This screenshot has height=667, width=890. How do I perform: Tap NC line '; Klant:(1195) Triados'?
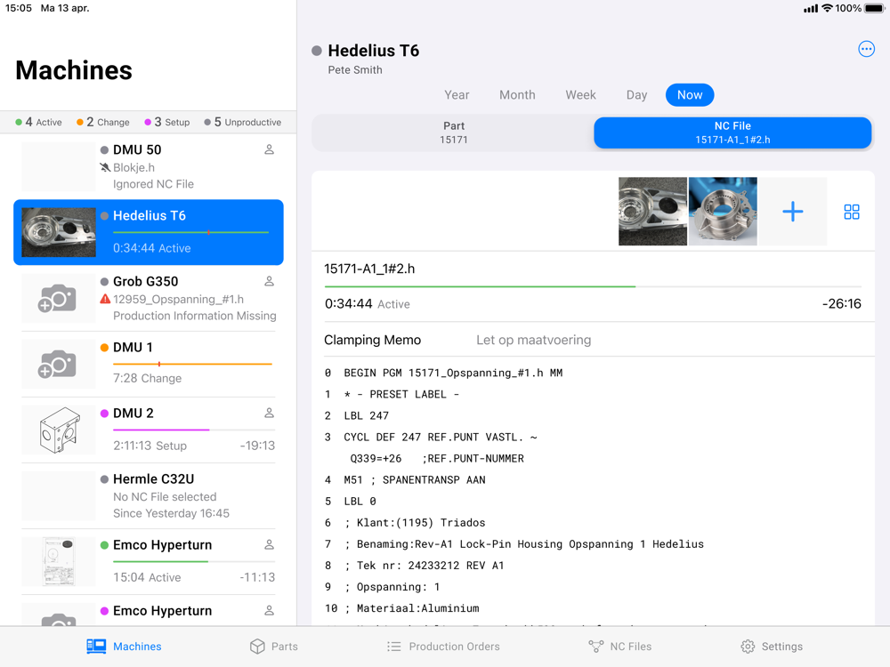pyautogui.click(x=415, y=522)
